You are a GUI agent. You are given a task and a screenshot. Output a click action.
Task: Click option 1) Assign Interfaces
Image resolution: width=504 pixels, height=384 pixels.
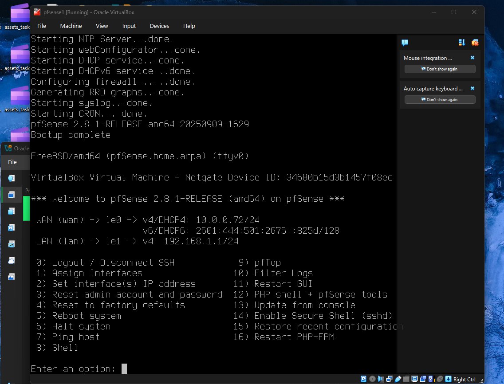point(89,273)
